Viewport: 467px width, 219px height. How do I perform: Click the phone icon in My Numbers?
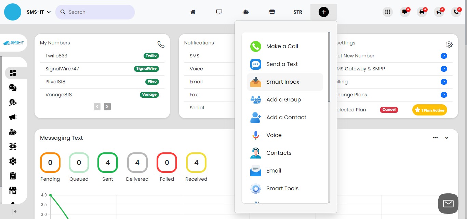[161, 44]
